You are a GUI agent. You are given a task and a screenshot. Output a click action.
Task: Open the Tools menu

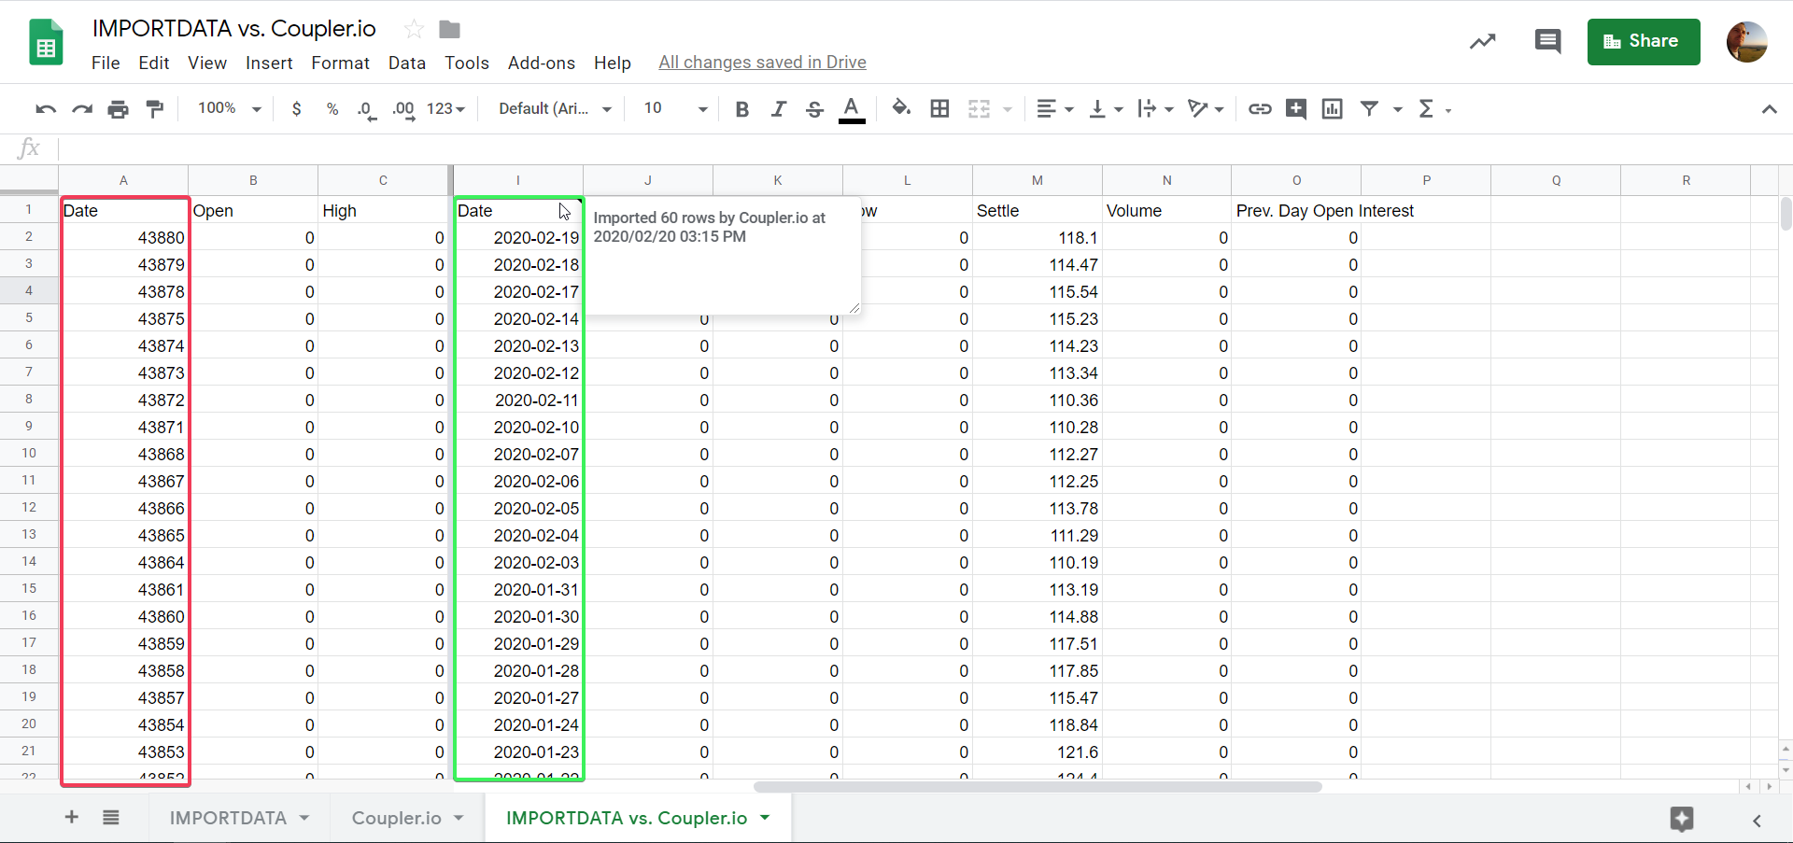pos(467,63)
